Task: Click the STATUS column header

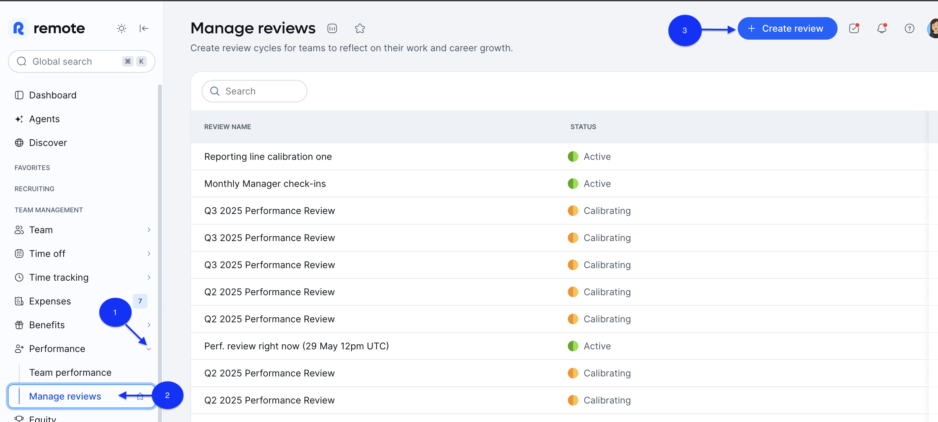Action: pos(583,127)
